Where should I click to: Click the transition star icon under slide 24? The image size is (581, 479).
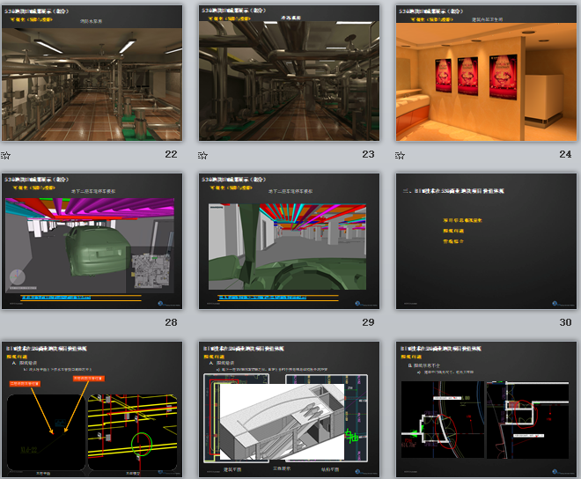pyautogui.click(x=401, y=155)
